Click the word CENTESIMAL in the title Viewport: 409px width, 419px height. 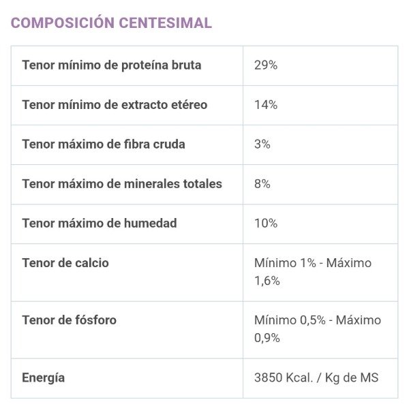[x=166, y=22]
